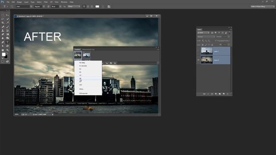Link the selected layers

click(204, 94)
